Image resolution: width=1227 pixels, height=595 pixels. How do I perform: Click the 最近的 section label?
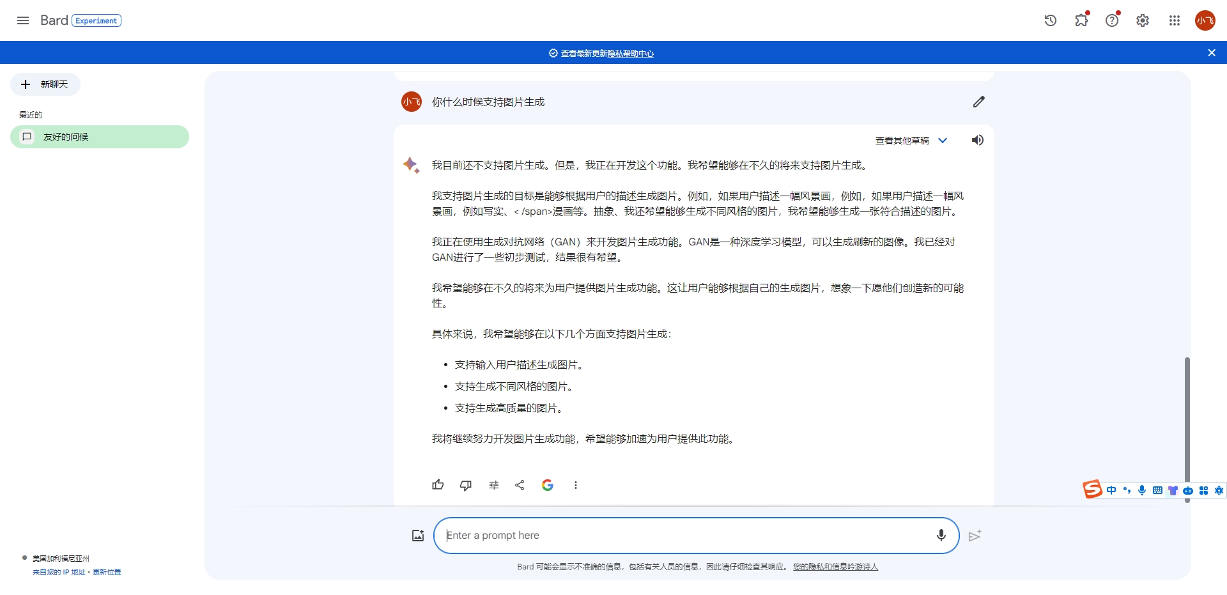[x=31, y=114]
